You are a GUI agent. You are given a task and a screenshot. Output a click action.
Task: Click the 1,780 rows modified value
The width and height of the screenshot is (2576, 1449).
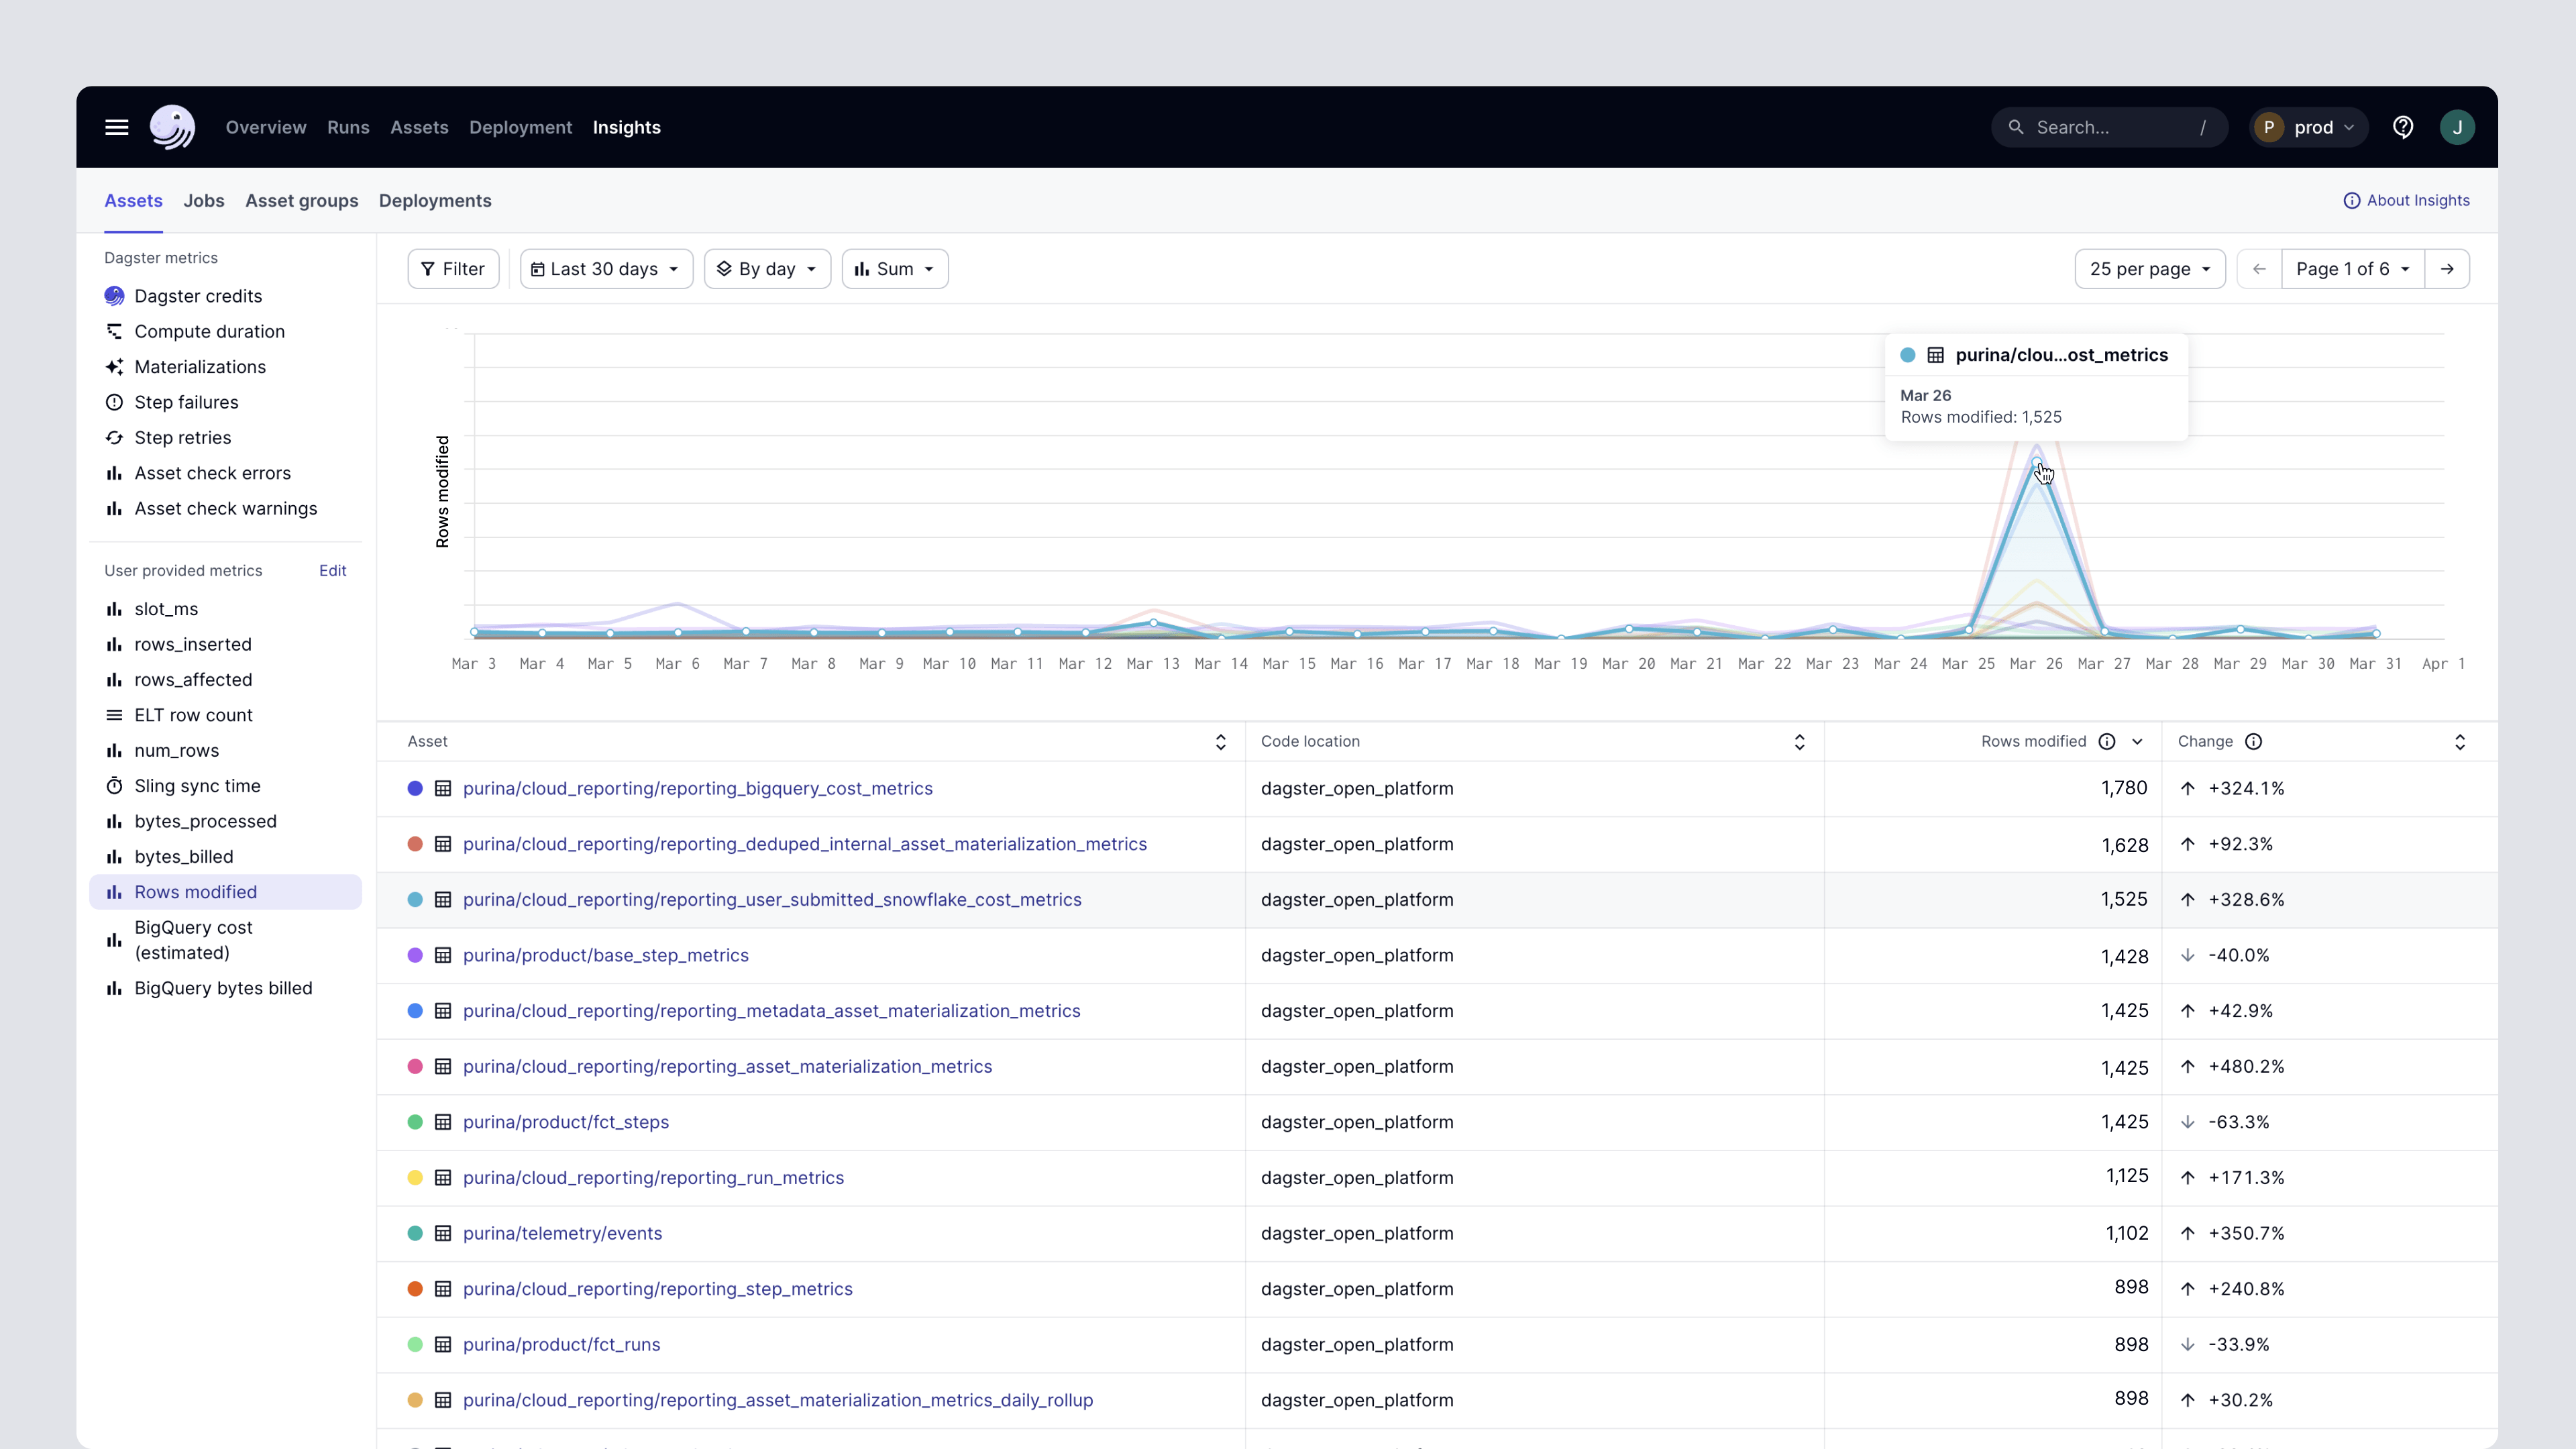(x=2124, y=788)
